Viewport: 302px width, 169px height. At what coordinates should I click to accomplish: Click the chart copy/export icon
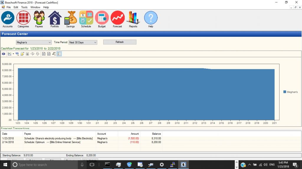click(x=22, y=54)
